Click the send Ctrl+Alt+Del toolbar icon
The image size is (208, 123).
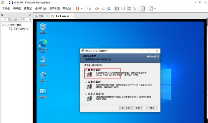click(x=89, y=9)
